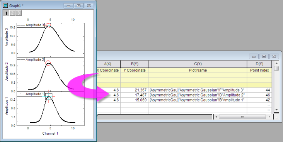Select Plot Name cell for Amplitude 2
This screenshot has height=142, width=283.
tap(198, 95)
